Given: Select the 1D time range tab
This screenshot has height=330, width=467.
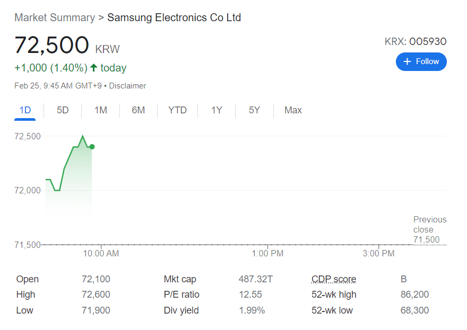Looking at the screenshot, I should (25, 110).
